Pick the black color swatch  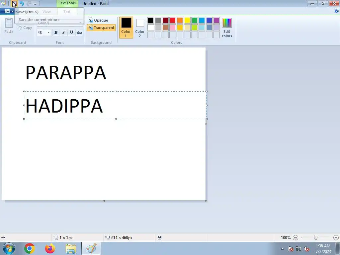(x=151, y=20)
